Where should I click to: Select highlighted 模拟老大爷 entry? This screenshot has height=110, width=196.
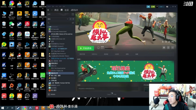[60, 73]
